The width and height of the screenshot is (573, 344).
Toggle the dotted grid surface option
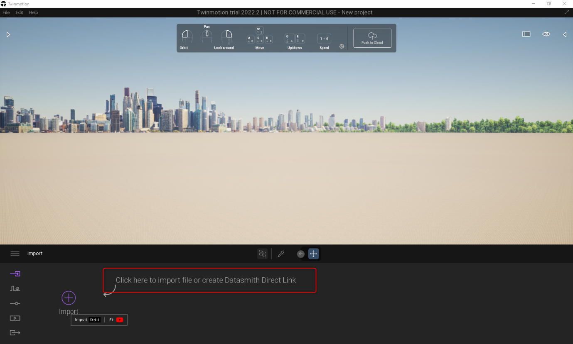coord(262,254)
